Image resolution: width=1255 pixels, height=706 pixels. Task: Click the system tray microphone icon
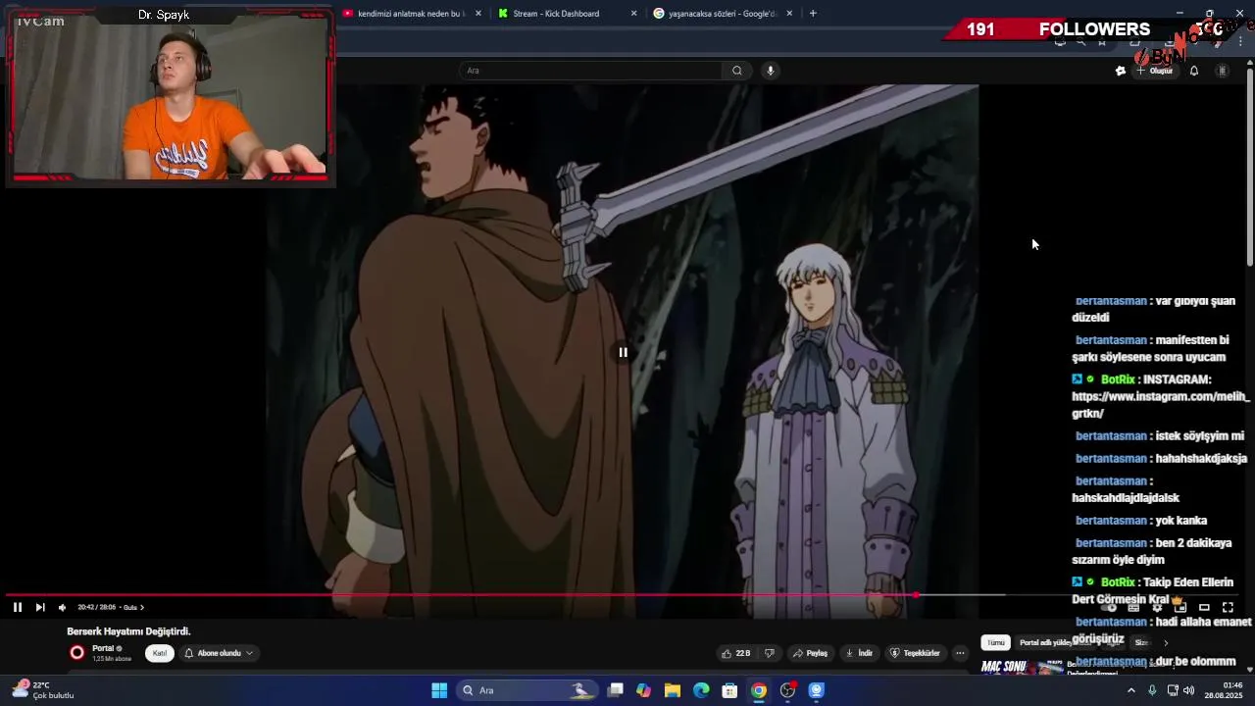pos(1152,690)
